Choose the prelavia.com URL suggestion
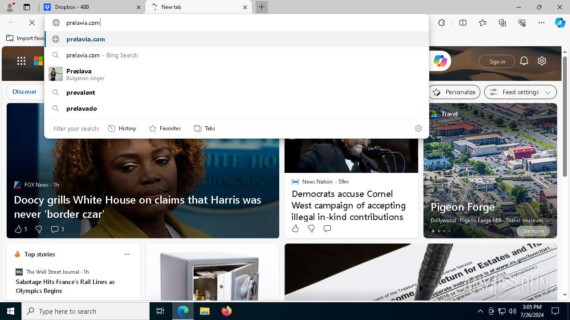Screen dimensions: 570x320 point(237,39)
